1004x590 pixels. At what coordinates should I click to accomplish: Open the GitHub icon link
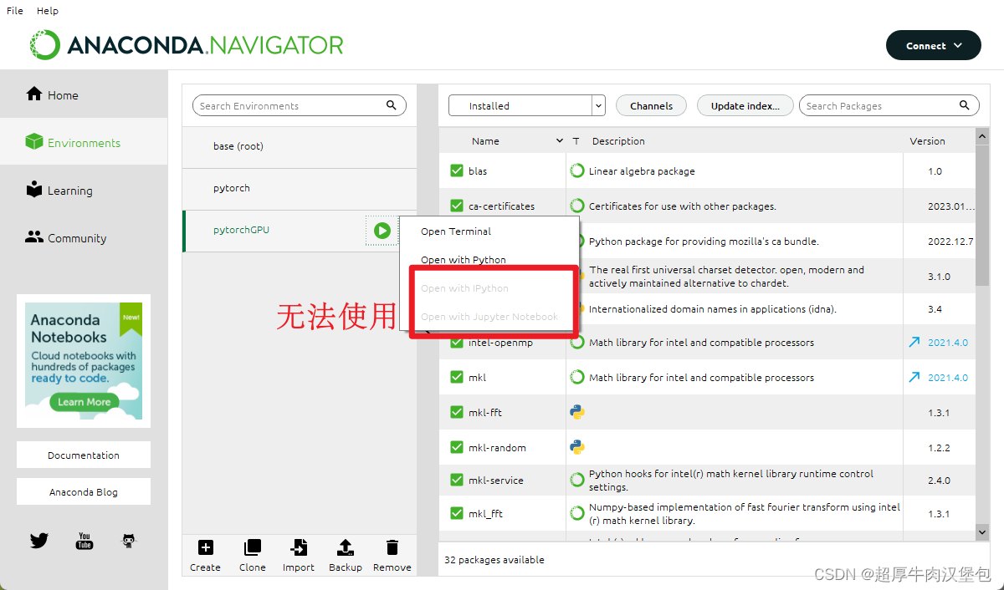pyautogui.click(x=129, y=541)
